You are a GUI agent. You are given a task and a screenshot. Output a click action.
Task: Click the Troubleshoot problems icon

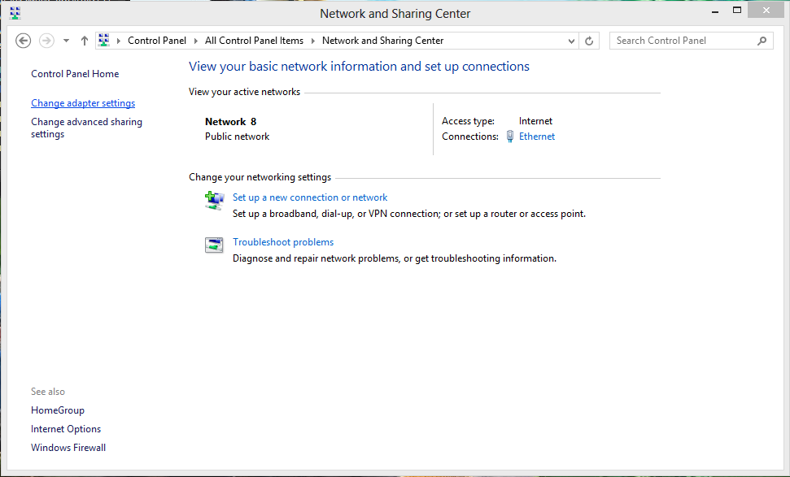(214, 245)
